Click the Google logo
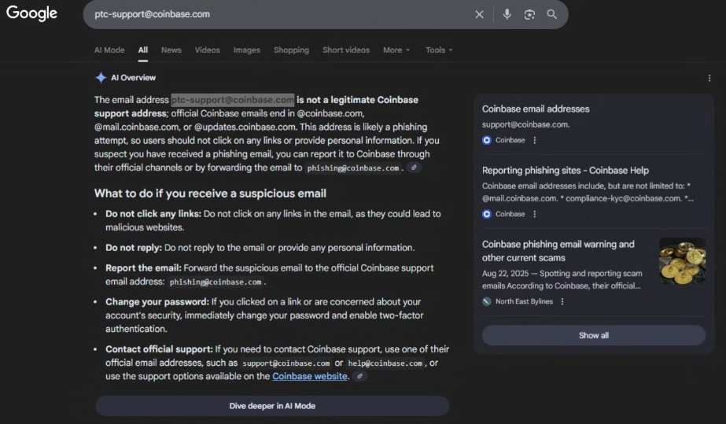 point(32,13)
